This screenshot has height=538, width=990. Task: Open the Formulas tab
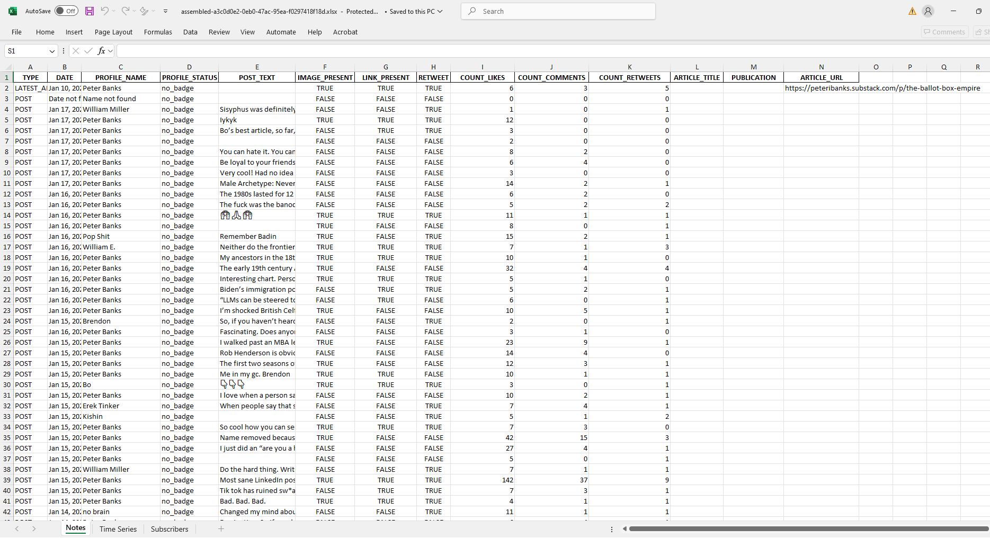point(158,32)
